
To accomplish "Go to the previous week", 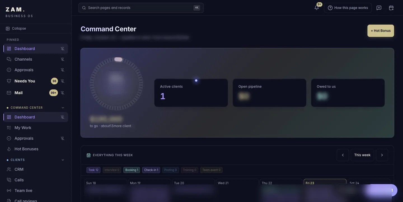I will pos(343,155).
